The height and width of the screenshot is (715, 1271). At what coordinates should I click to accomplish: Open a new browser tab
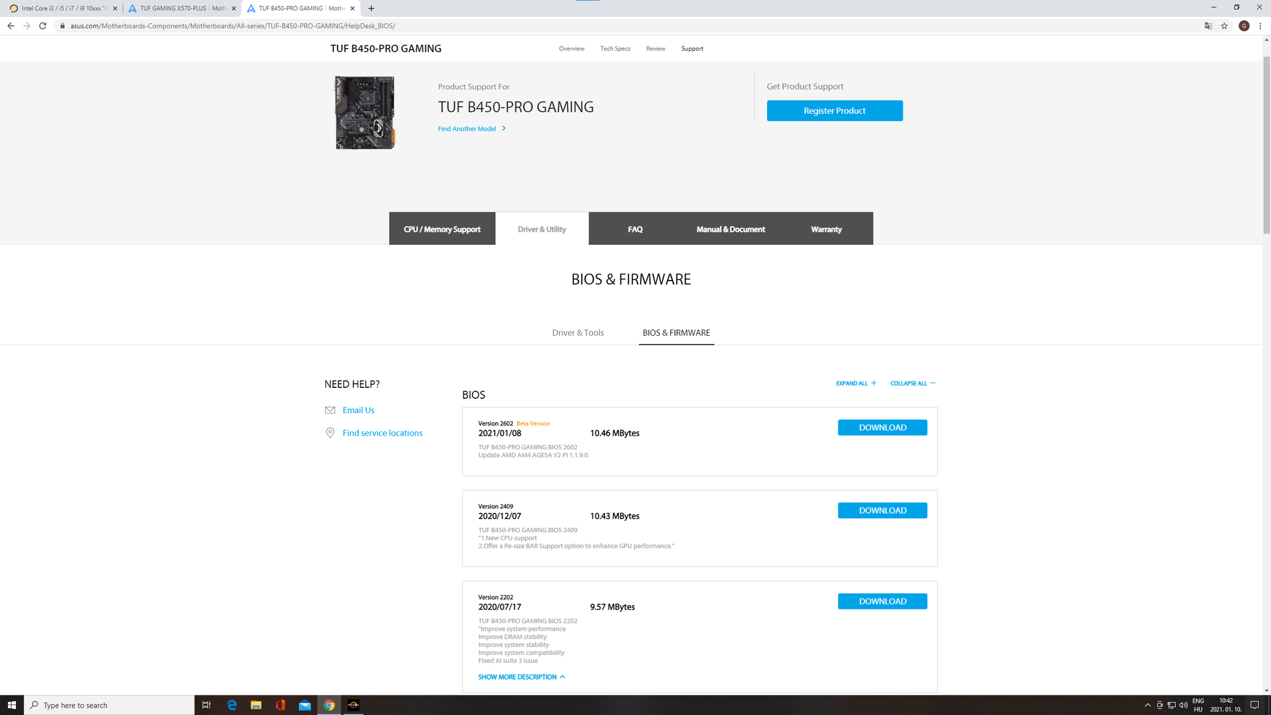pos(371,9)
